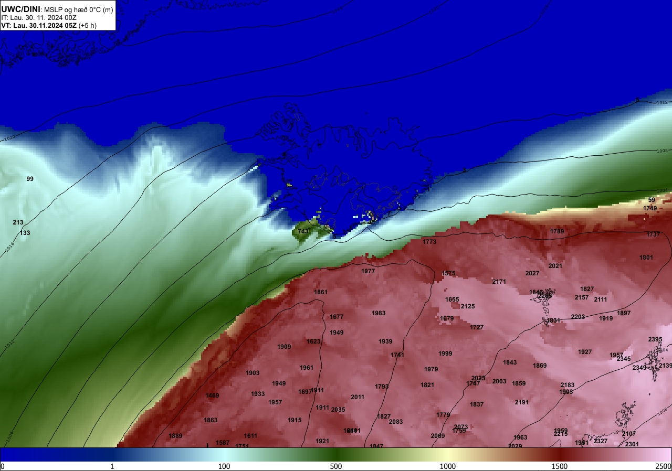Select legend tick label 1500
The height and width of the screenshot is (471, 672).
560,467
